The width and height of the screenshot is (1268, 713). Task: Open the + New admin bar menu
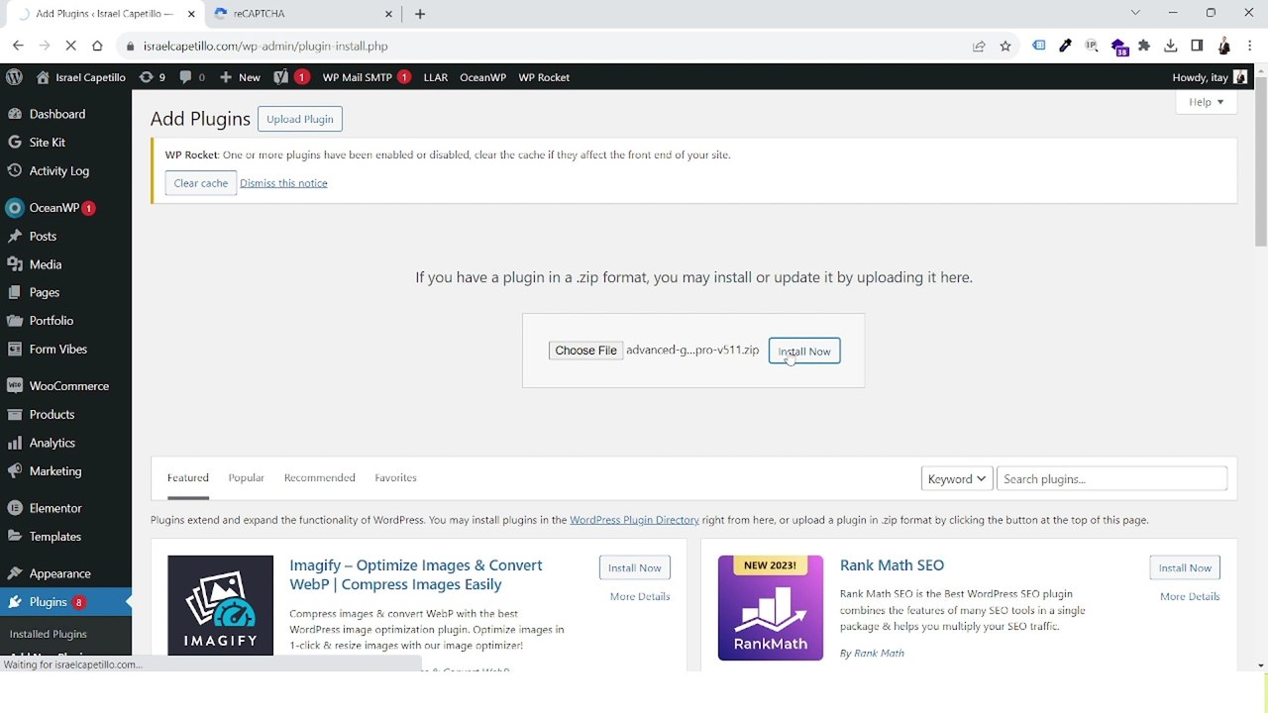tap(240, 77)
